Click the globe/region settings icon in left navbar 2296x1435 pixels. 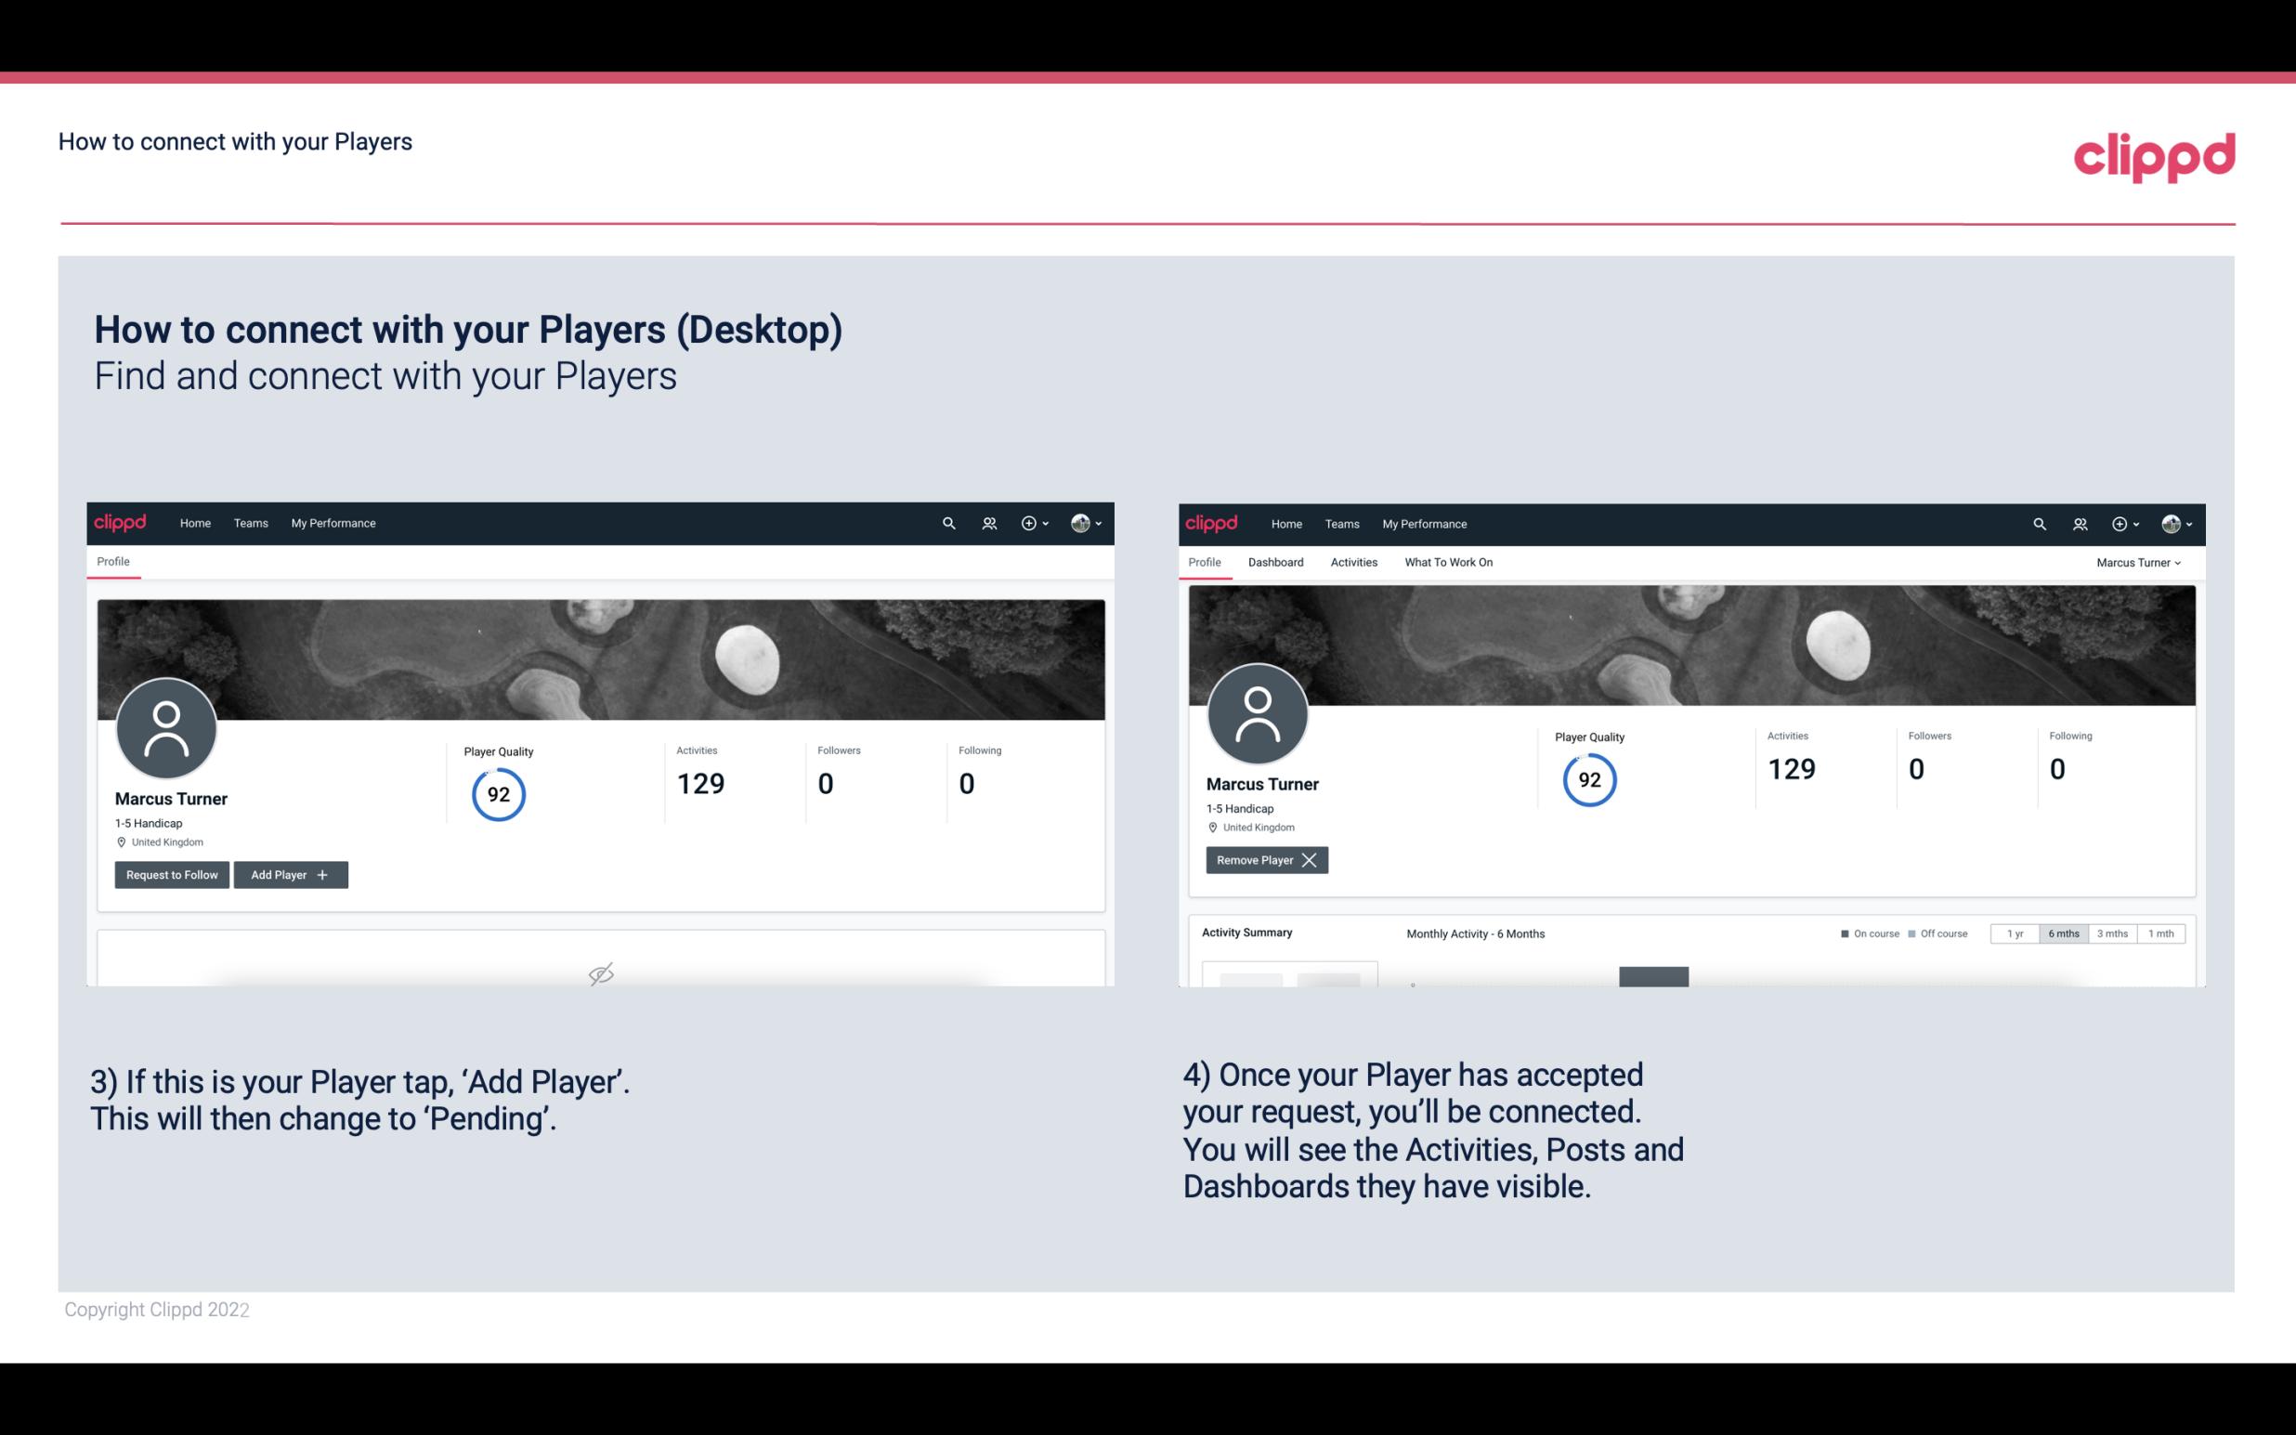click(x=1079, y=522)
